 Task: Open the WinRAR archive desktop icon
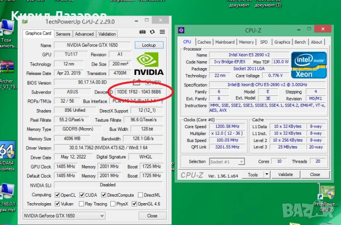point(7,68)
